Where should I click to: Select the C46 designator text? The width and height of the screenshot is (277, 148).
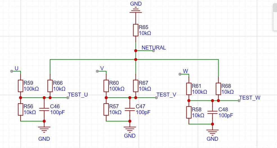pos(55,106)
